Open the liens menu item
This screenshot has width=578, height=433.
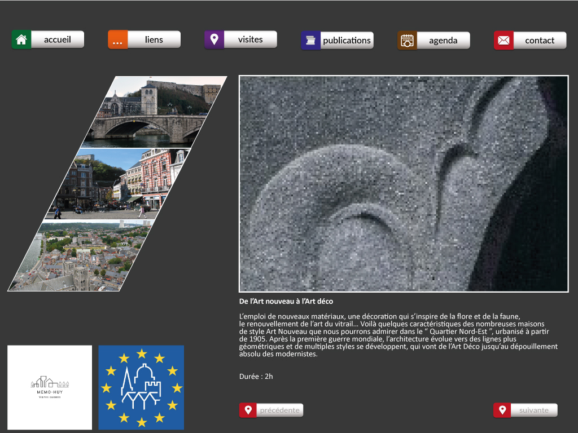click(x=154, y=39)
